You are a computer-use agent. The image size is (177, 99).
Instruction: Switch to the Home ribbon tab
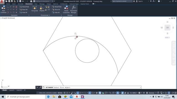[8, 4]
